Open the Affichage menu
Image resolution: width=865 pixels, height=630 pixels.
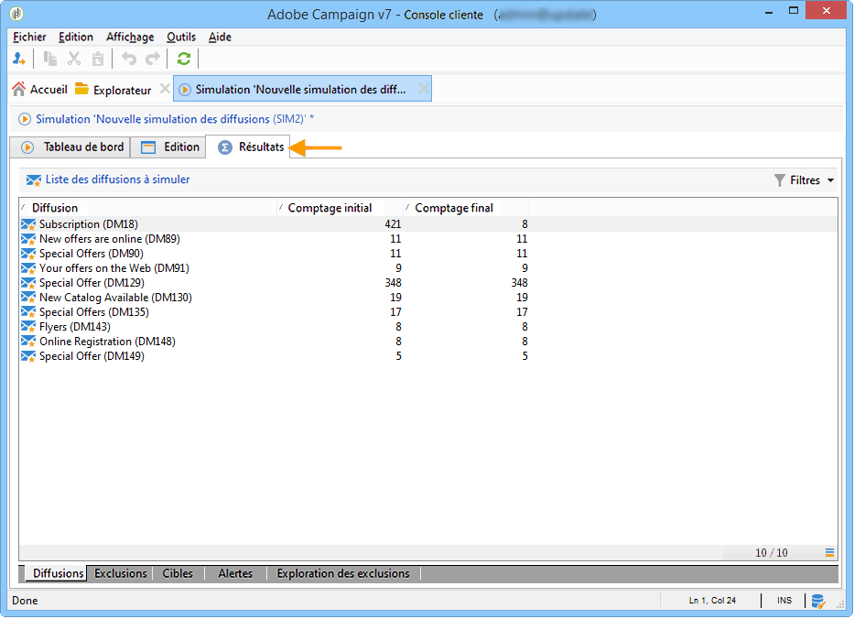click(130, 37)
